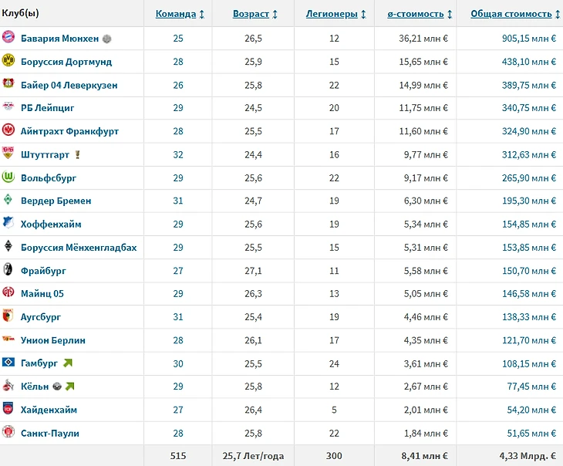Open the Вольфсбург club link

pos(49,178)
